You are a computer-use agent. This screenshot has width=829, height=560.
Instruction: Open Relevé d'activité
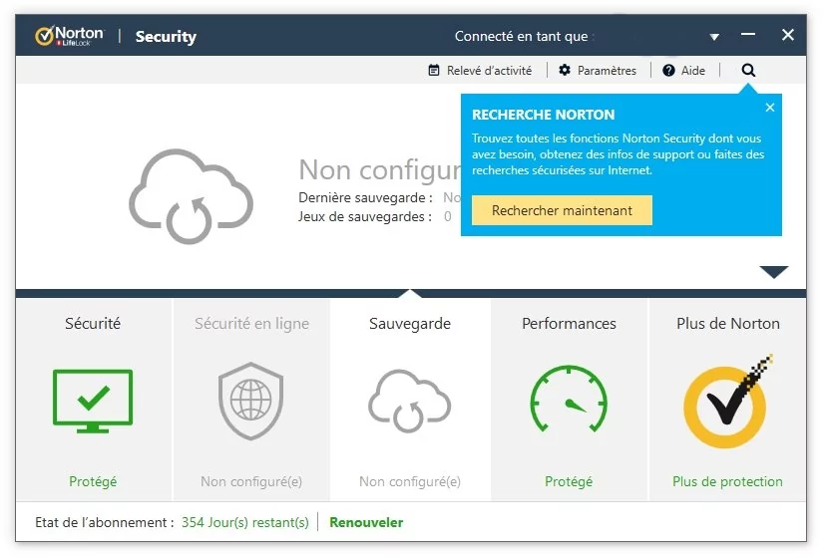click(x=480, y=71)
